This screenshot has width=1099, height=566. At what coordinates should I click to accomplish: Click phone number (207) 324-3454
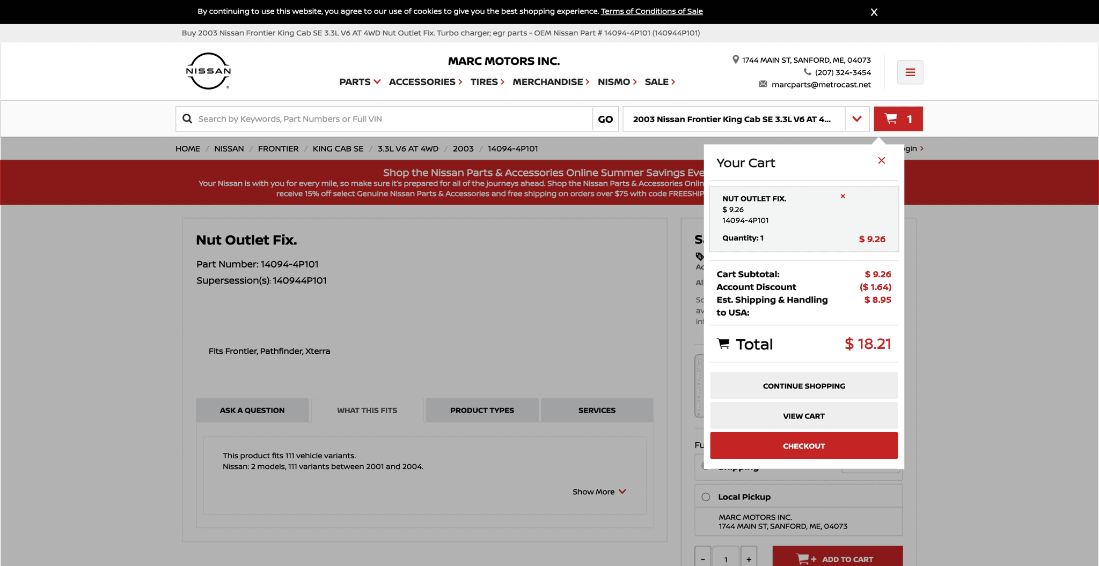coord(842,72)
